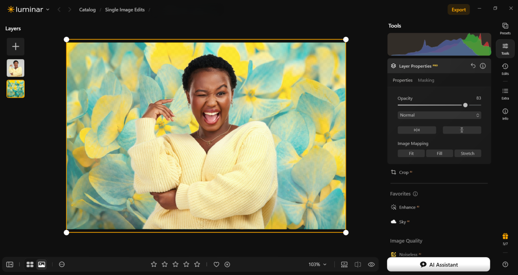Open the Luminar logo menu

click(x=28, y=9)
